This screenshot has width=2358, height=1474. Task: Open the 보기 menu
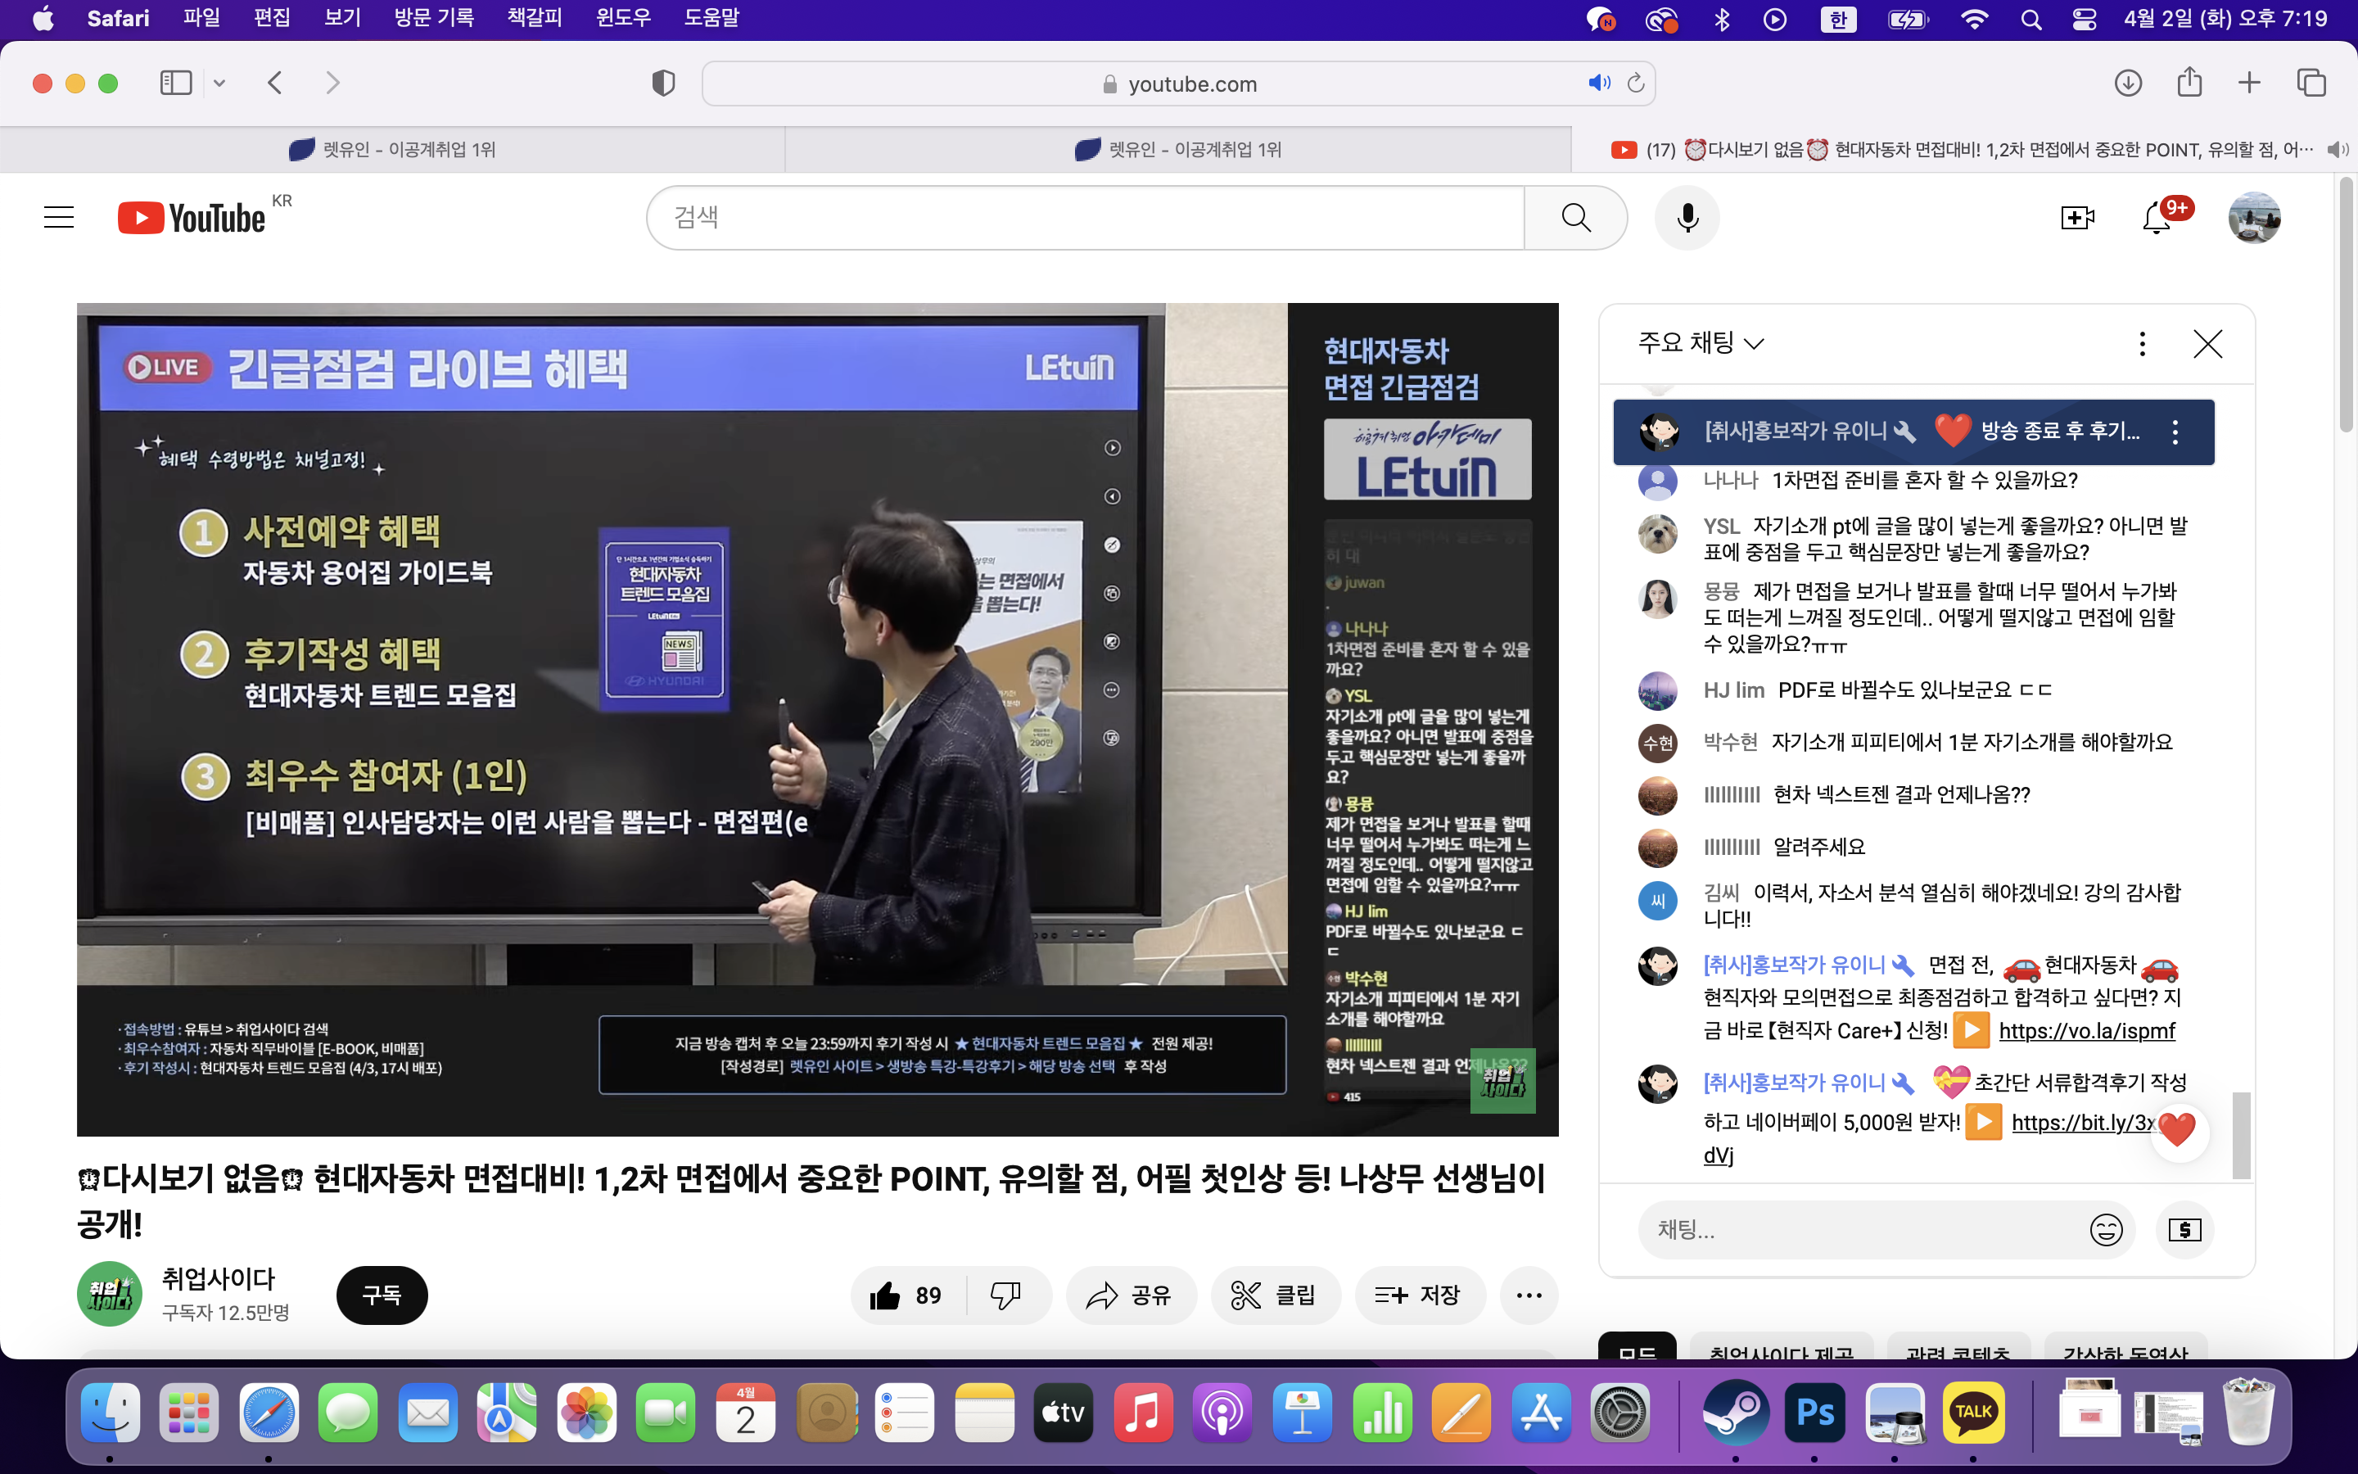[342, 17]
